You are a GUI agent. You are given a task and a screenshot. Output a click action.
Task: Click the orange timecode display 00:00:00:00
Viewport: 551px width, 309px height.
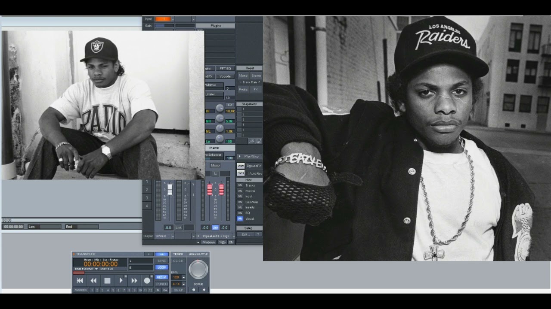[100, 264]
